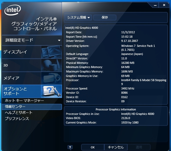Click Vendor ID value 8086
The width and height of the screenshot is (171, 151).
click(x=125, y=93)
